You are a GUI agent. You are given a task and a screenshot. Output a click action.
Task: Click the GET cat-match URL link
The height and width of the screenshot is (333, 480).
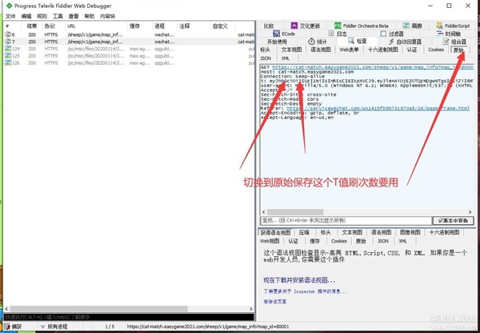[373, 67]
